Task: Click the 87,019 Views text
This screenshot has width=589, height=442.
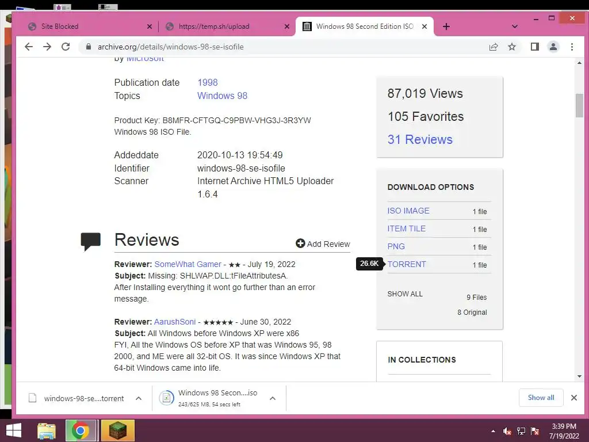Action: (x=425, y=93)
